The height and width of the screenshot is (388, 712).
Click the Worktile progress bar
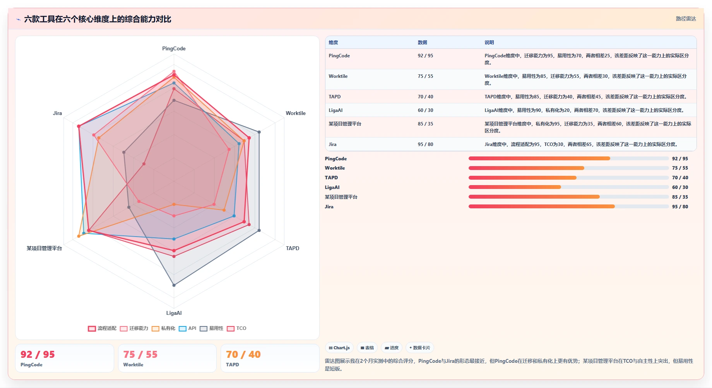click(x=568, y=168)
